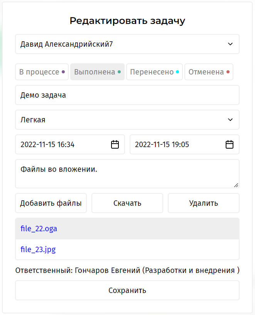Viewport: 255px width, 315px height.
Task: Click the start date field 2022-11-15 16:34
Action: pyautogui.click(x=70, y=144)
